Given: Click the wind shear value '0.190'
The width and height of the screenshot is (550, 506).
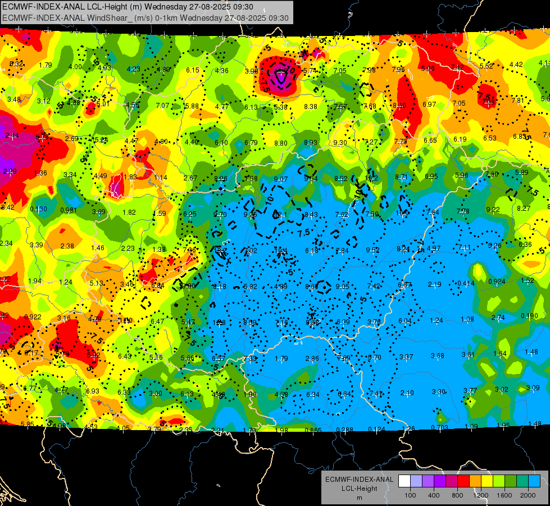Looking at the screenshot, I should (529, 315).
